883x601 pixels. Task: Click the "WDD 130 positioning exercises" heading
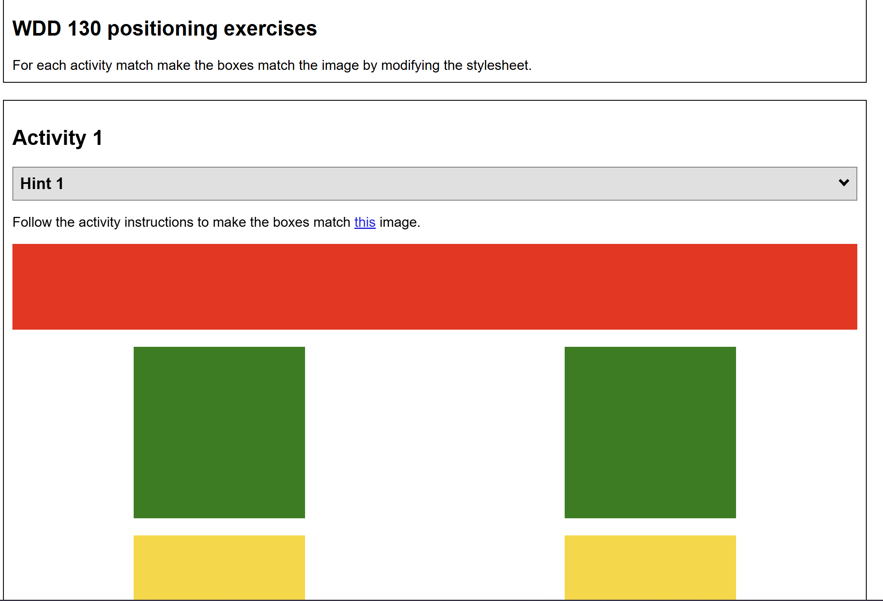click(165, 29)
